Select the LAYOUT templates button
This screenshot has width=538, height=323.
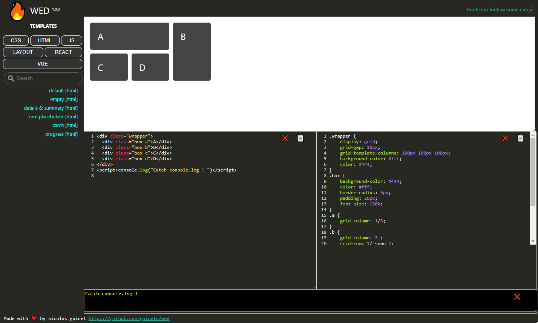coord(23,52)
